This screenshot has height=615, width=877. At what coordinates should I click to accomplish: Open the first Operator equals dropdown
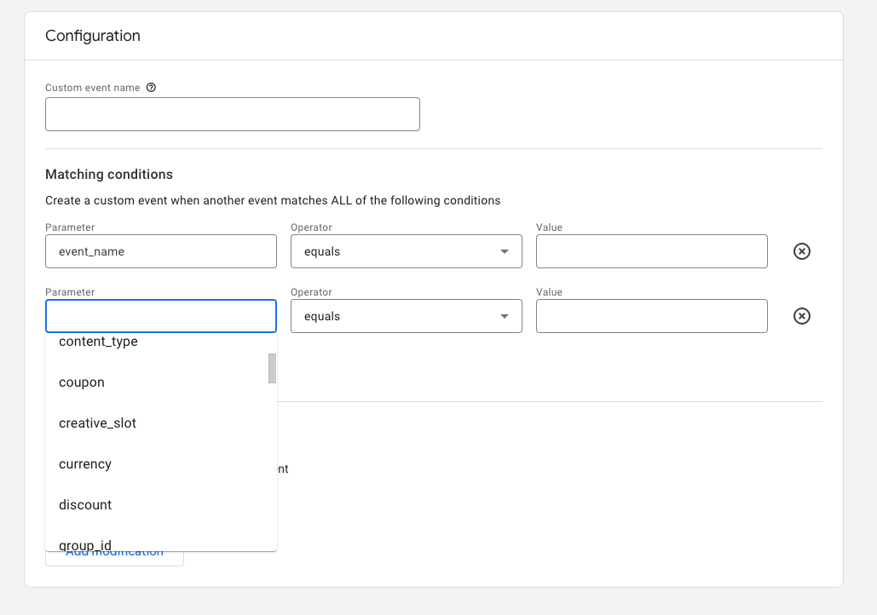pos(406,251)
